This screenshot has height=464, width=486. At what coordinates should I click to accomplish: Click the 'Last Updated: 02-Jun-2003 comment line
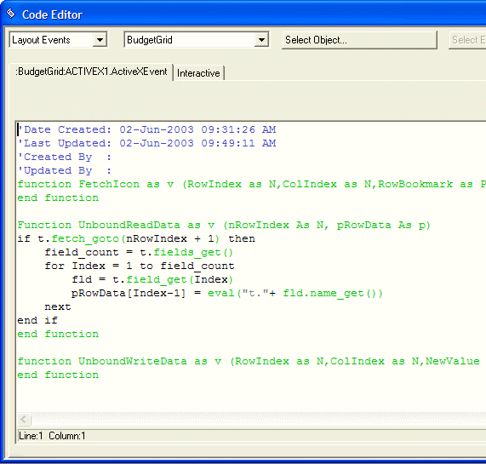pos(146,143)
